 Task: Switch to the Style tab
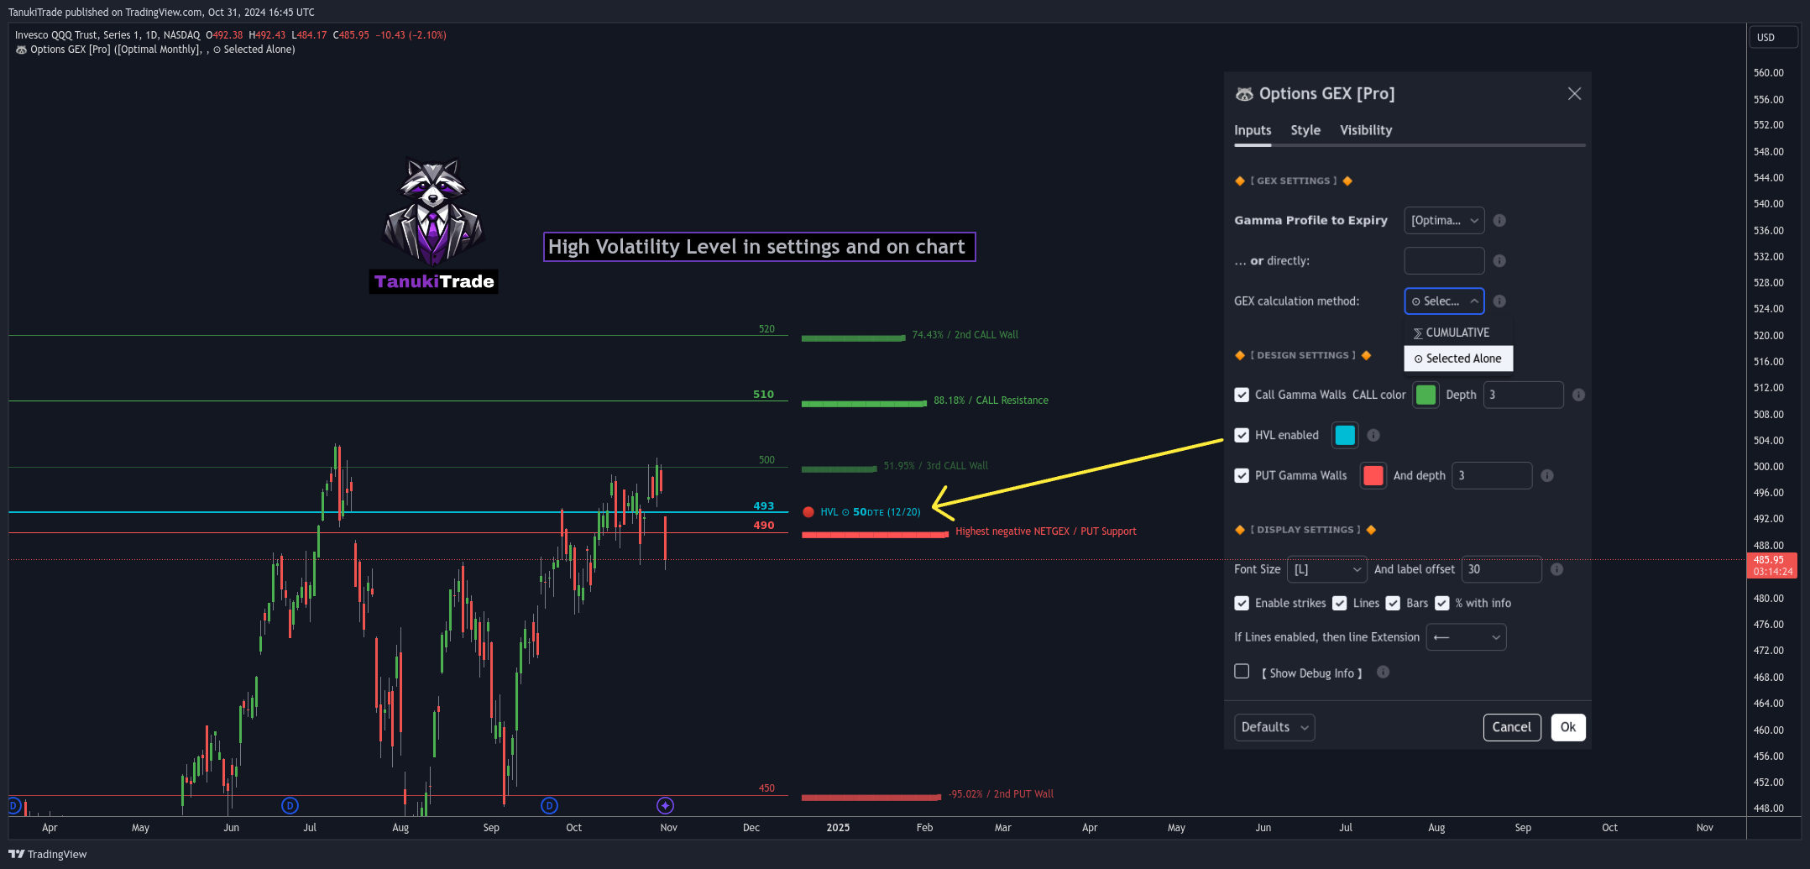[x=1305, y=130]
